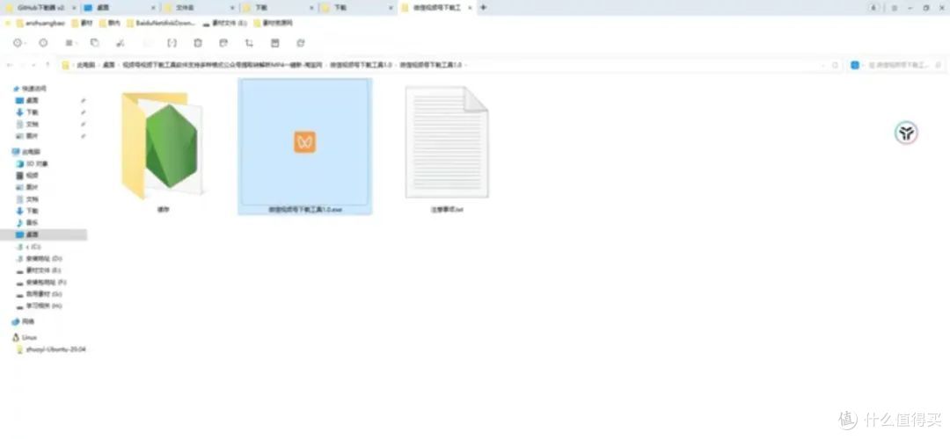Open 视频 in the sidebar
The width and height of the screenshot is (950, 439).
(x=33, y=176)
